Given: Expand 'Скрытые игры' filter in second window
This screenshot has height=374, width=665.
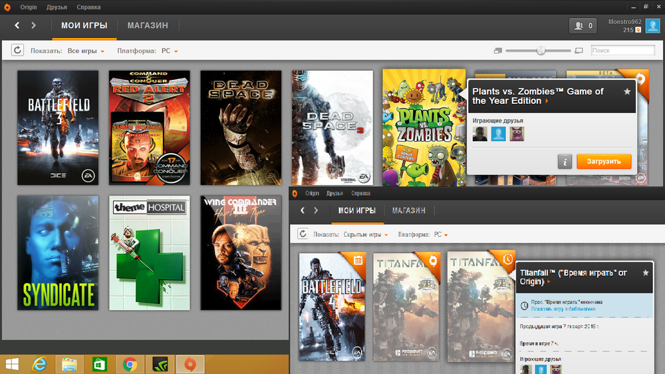Looking at the screenshot, I should (366, 234).
